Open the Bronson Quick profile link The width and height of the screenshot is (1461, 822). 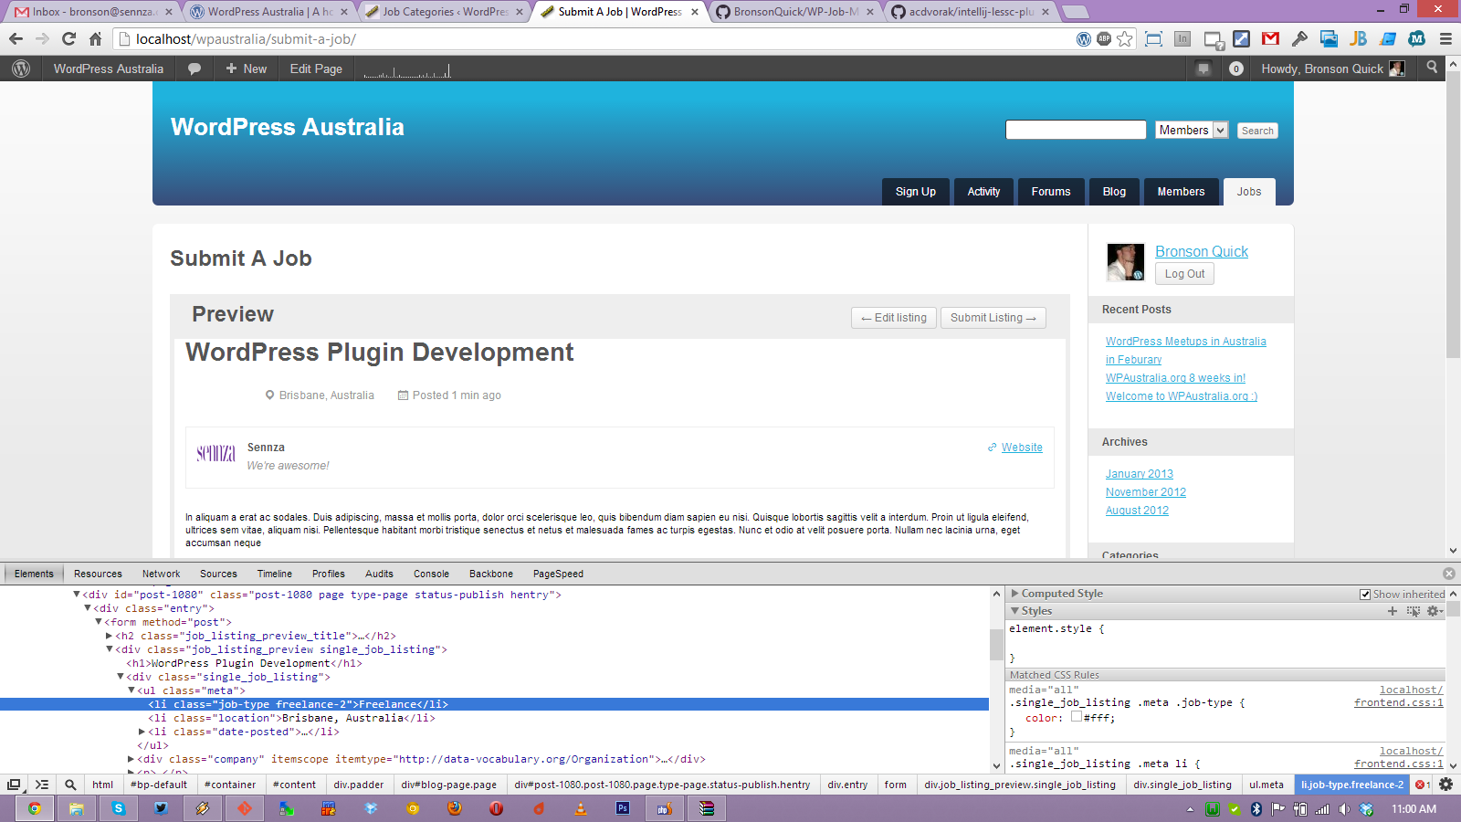[1202, 251]
